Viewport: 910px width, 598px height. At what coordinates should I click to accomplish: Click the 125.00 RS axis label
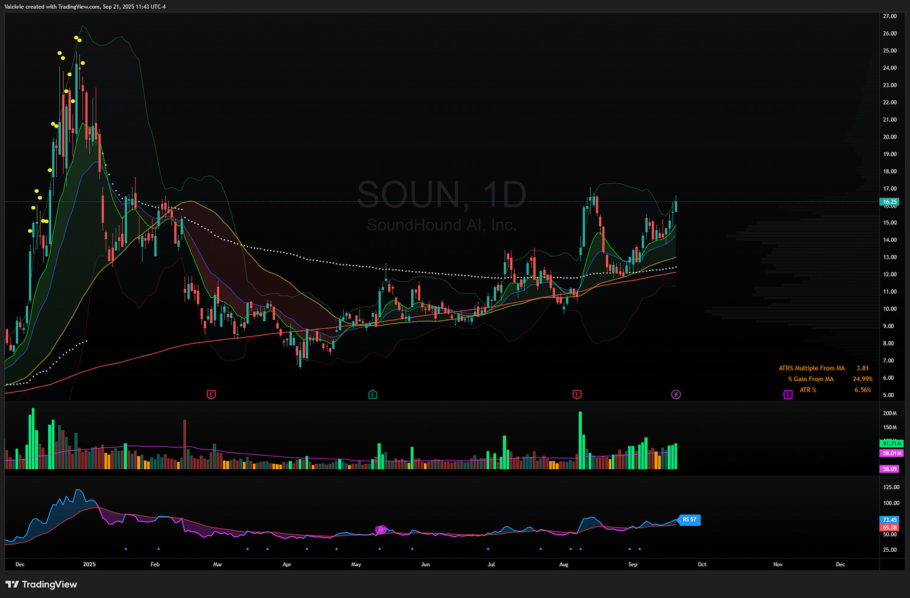[891, 487]
